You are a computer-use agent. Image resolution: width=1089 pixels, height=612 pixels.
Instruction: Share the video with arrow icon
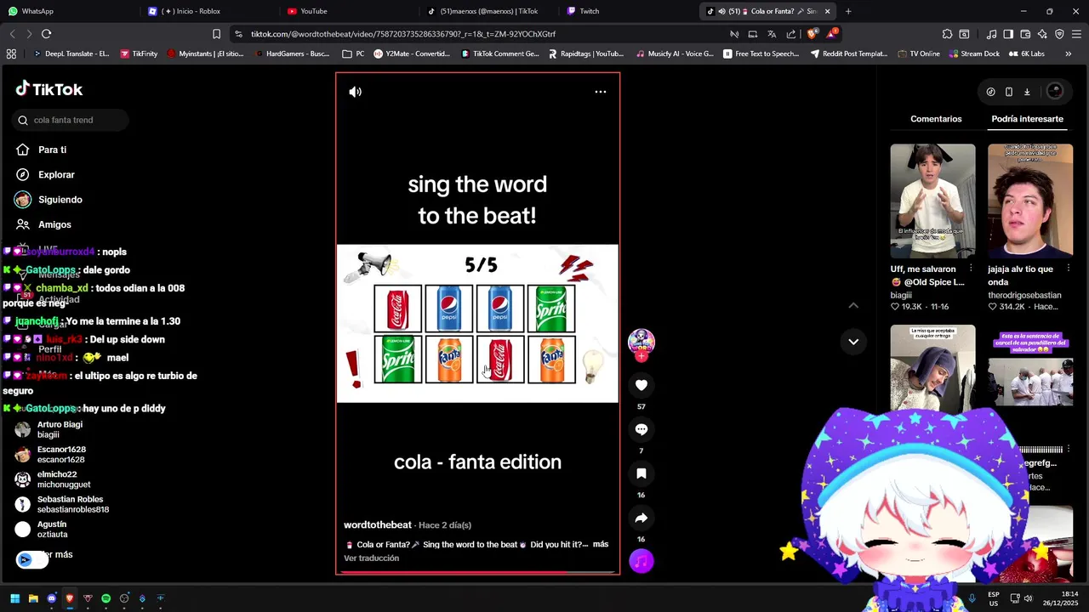click(x=641, y=518)
